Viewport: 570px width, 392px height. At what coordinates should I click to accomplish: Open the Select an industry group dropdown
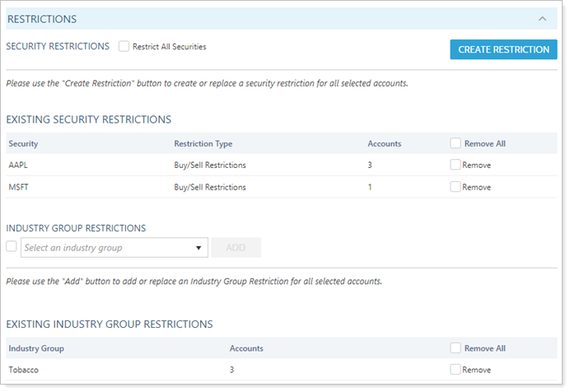[x=114, y=248]
